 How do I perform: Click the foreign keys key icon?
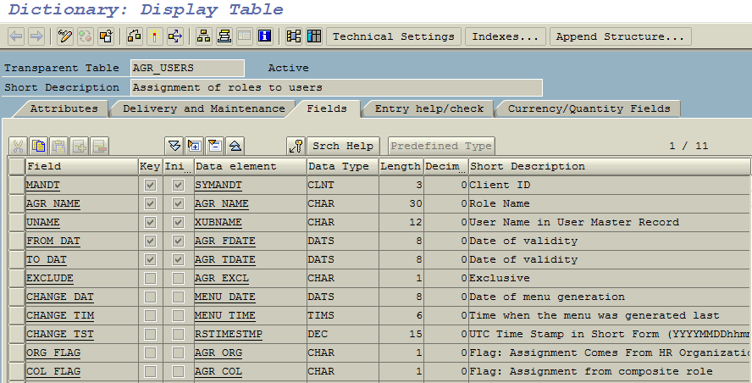click(296, 146)
